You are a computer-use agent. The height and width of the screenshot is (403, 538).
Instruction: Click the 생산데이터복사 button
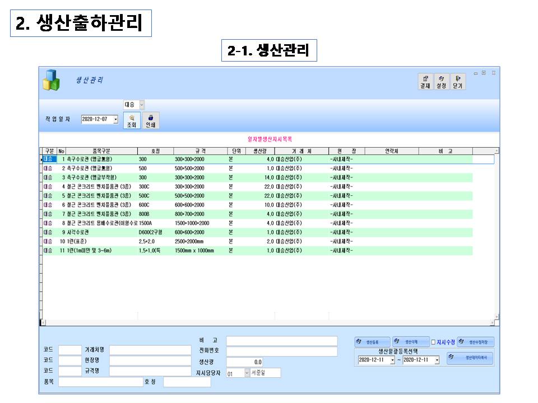tap(470, 358)
